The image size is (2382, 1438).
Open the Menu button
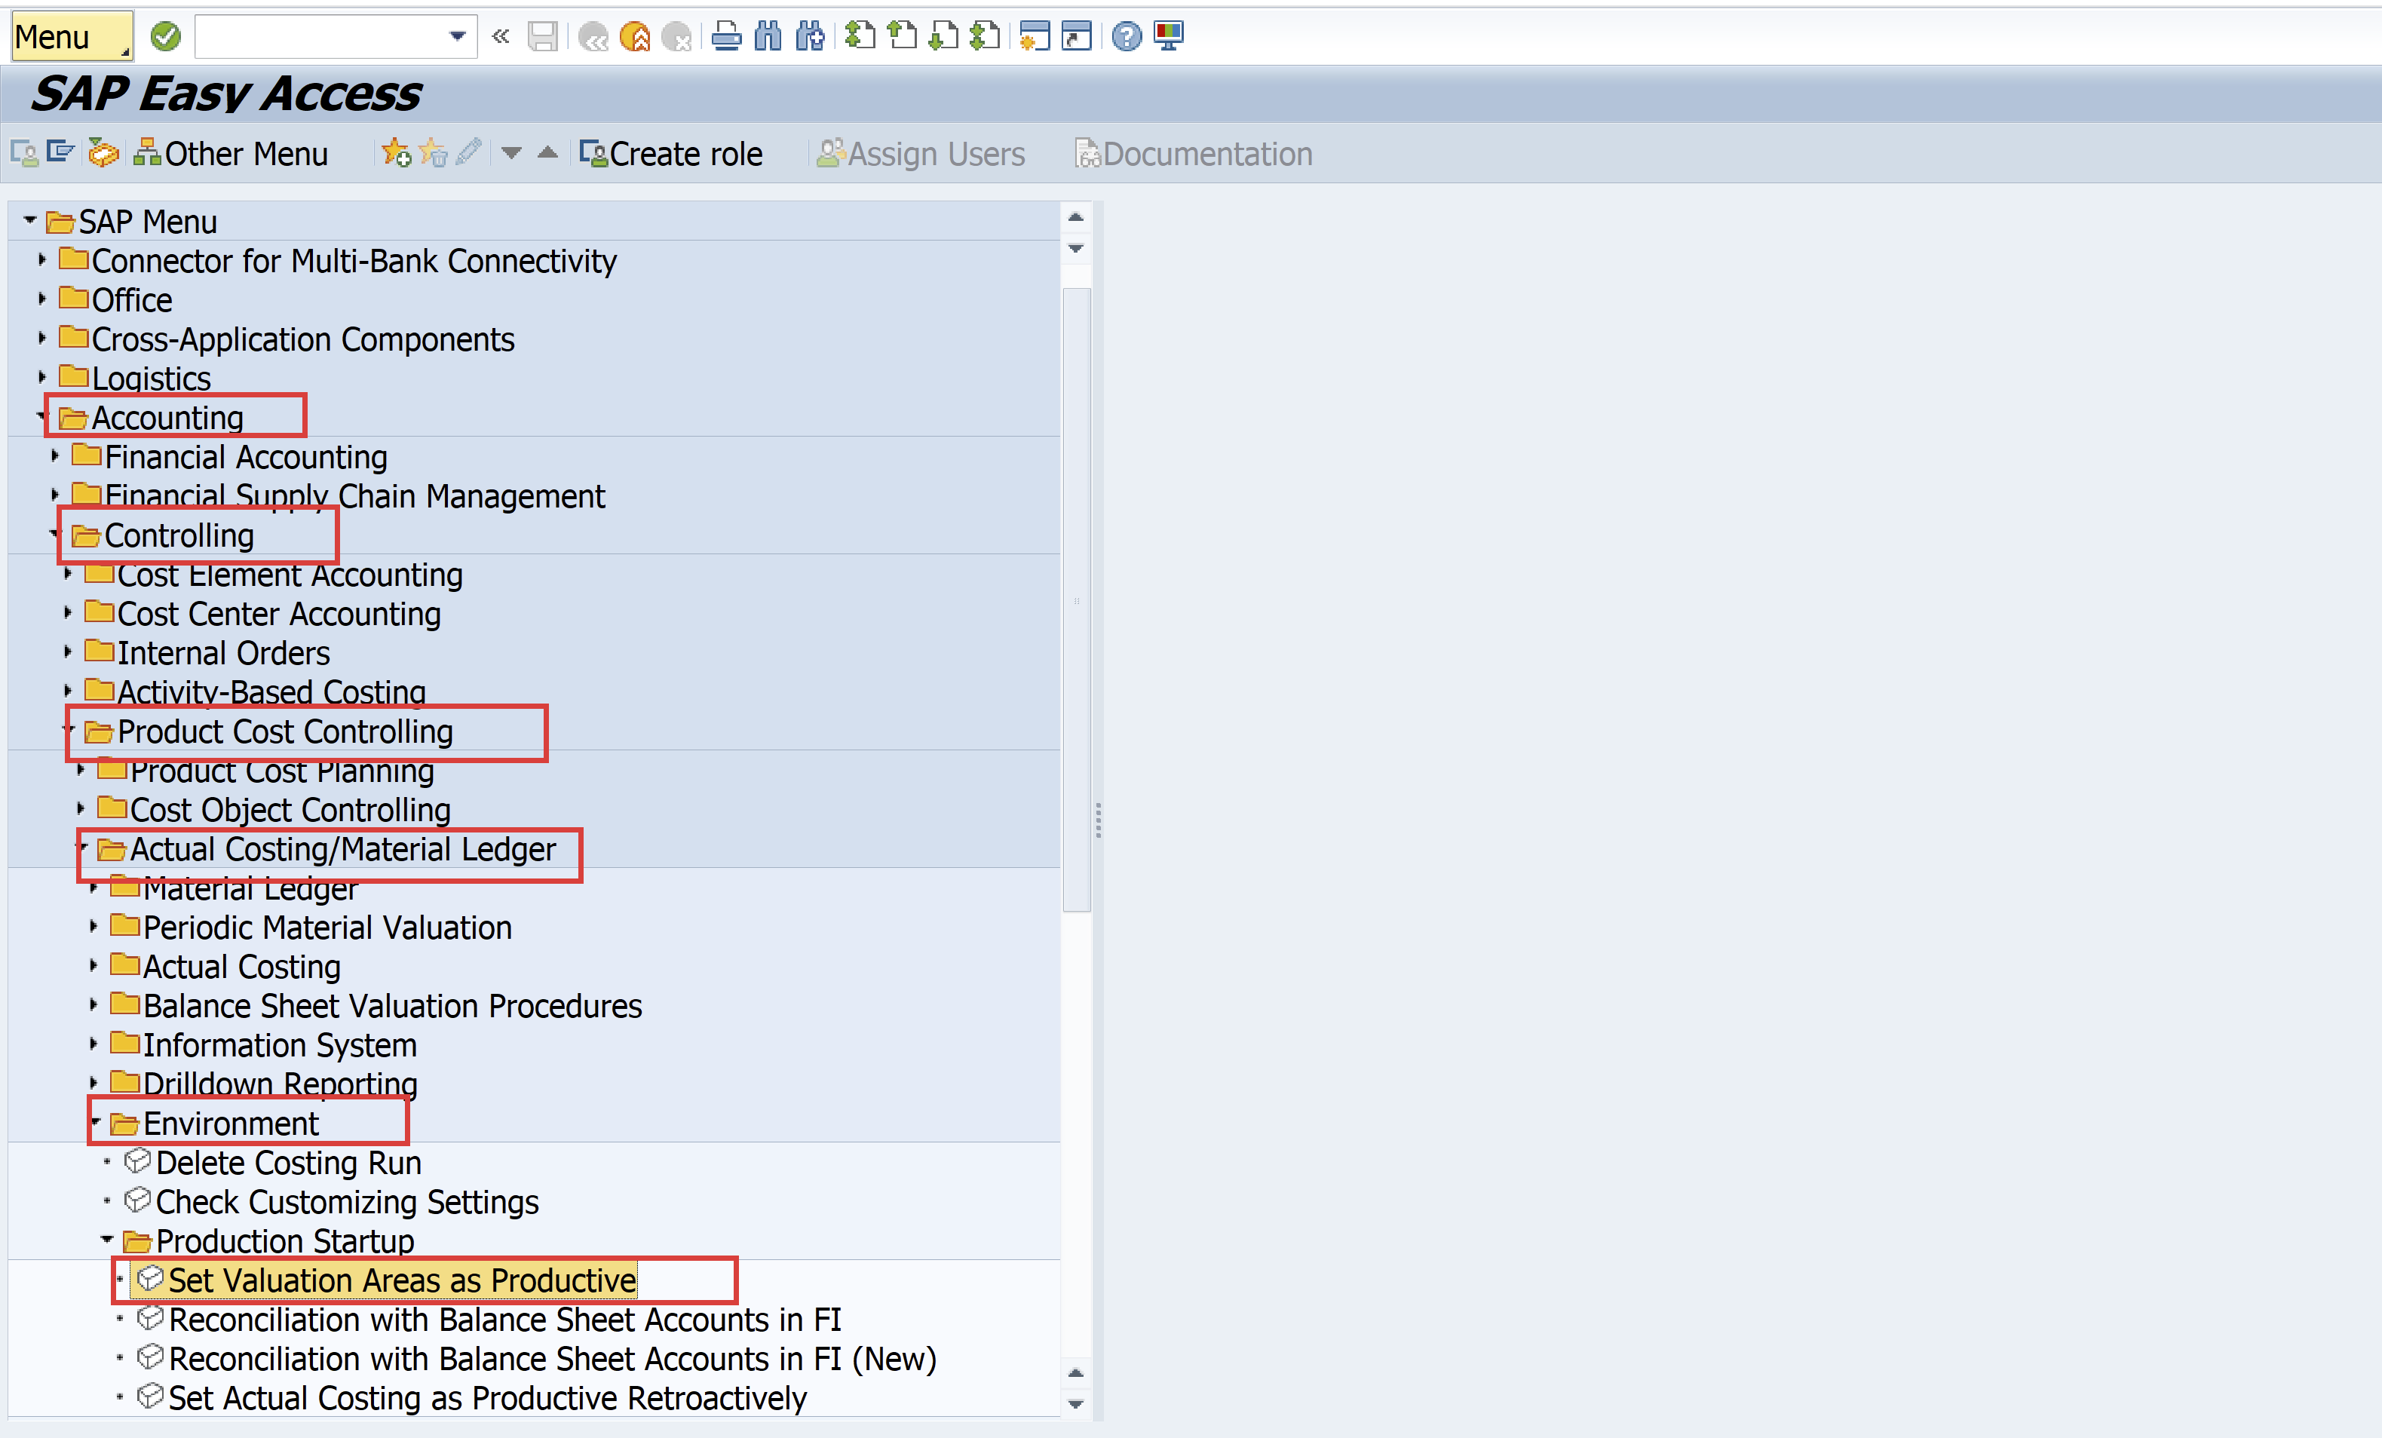pos(72,37)
